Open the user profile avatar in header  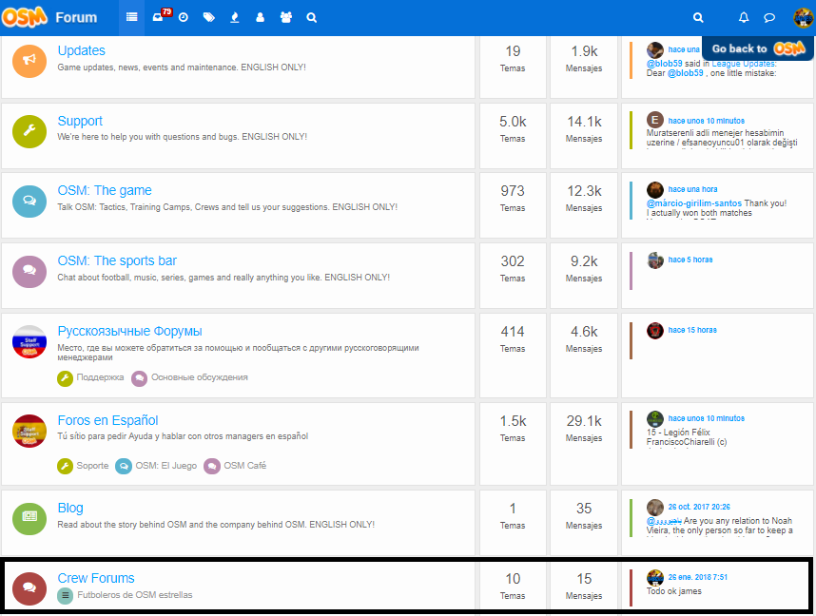pos(803,18)
